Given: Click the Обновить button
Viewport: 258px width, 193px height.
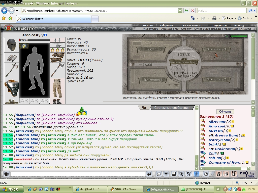Looking at the screenshot, I should [x=225, y=111].
